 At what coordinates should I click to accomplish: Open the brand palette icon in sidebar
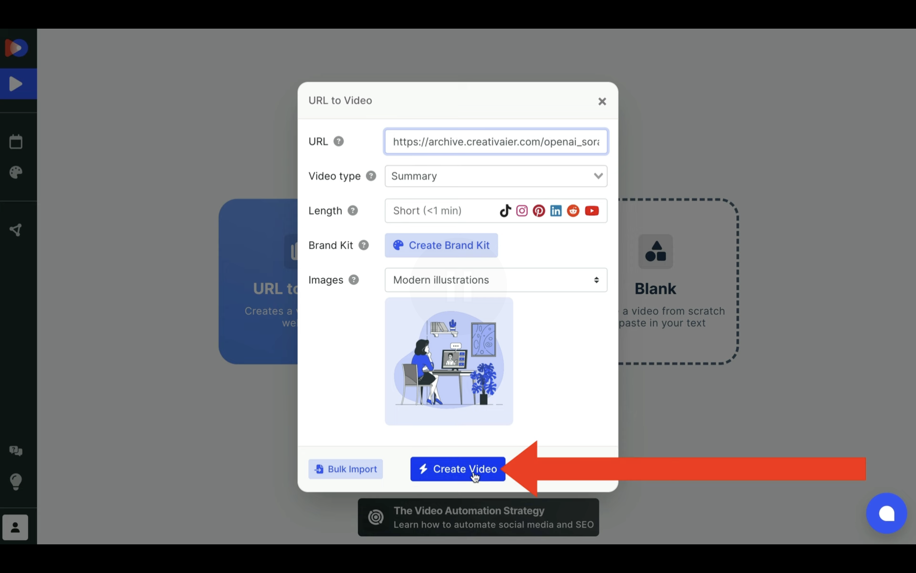(16, 173)
